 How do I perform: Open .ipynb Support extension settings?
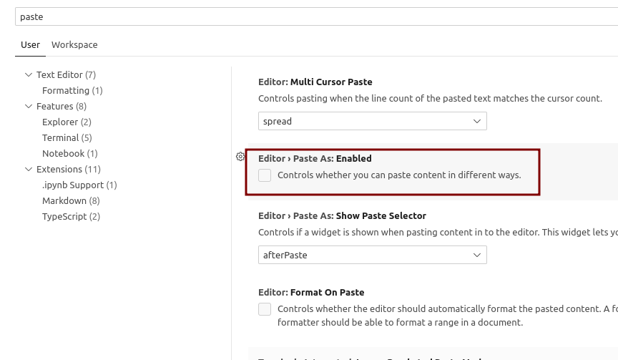point(79,185)
